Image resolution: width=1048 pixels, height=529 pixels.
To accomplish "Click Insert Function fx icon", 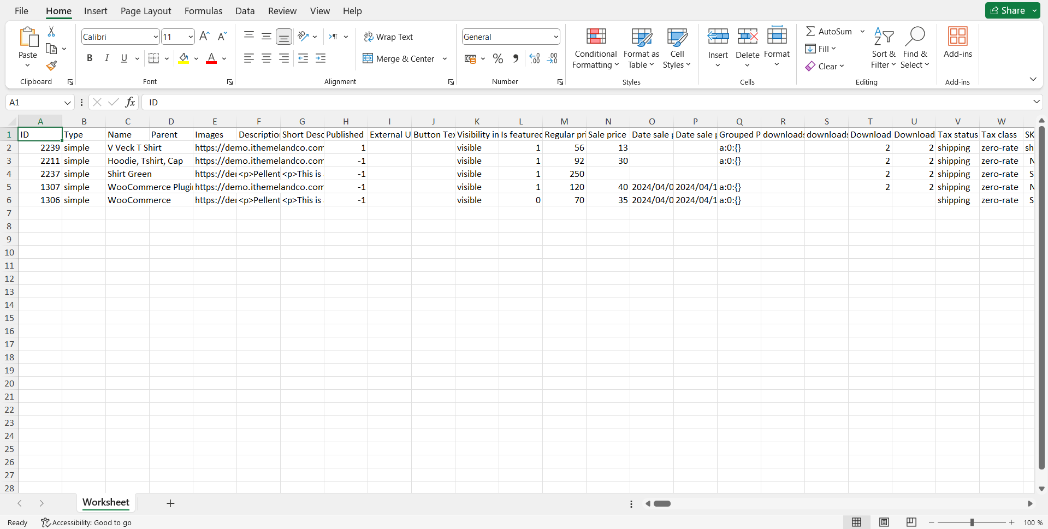I will 130,102.
